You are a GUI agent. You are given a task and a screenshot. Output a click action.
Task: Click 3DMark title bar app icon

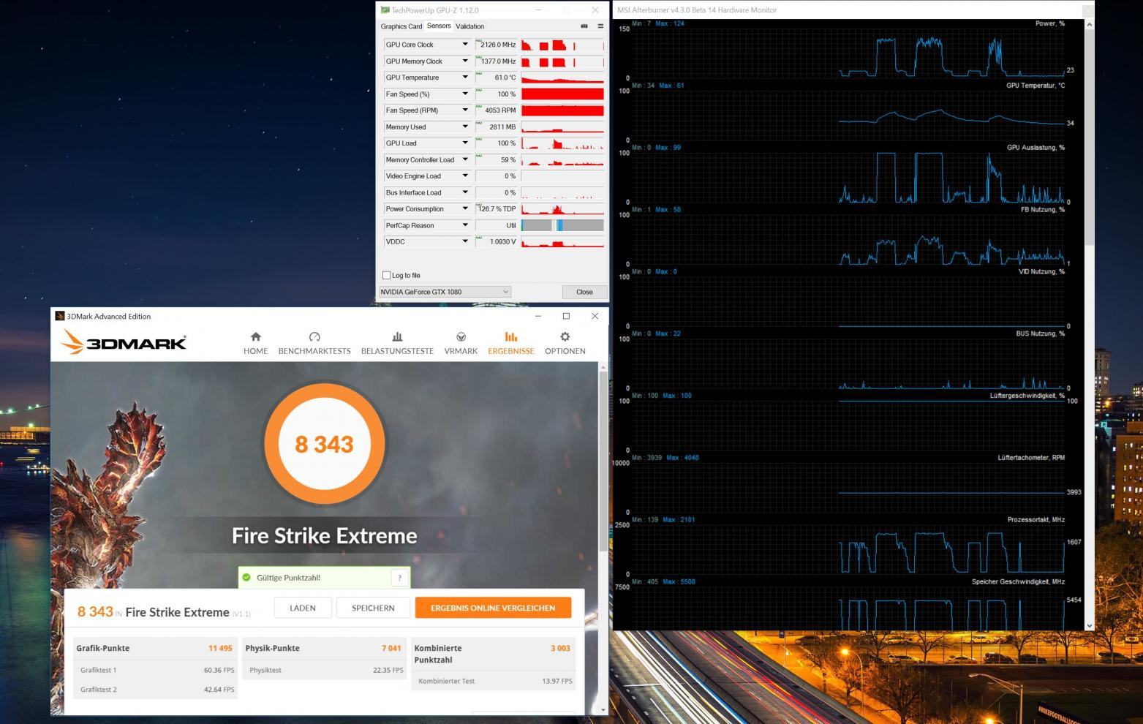pos(60,316)
